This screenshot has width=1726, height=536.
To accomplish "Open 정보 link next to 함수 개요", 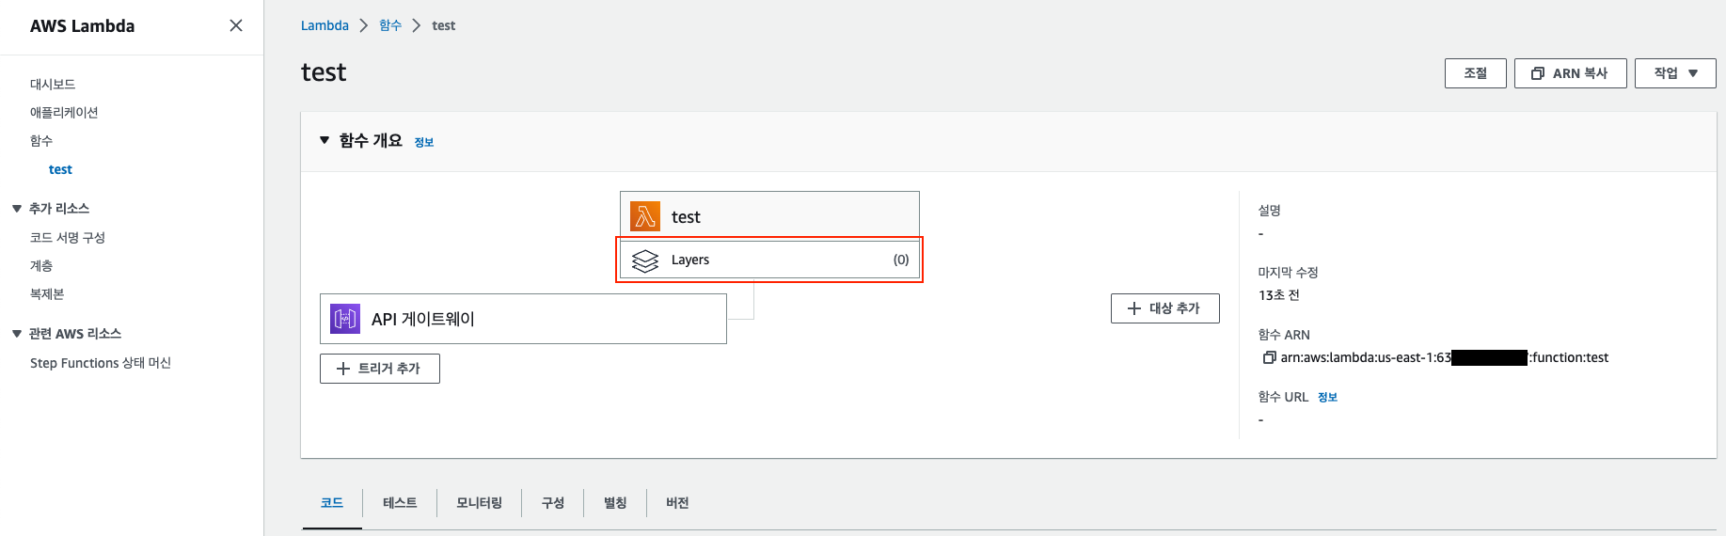I will (x=424, y=142).
